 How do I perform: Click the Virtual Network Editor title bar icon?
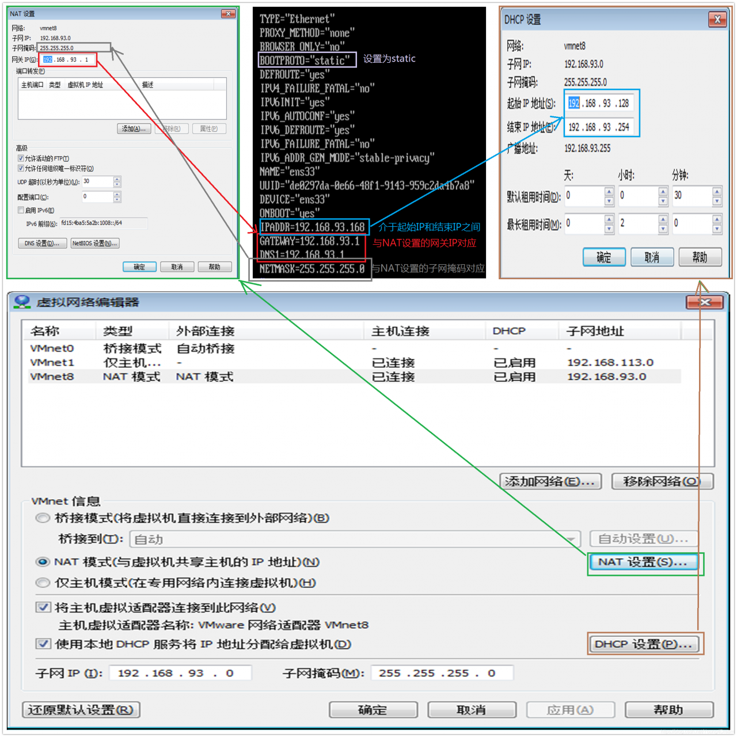pos(22,302)
